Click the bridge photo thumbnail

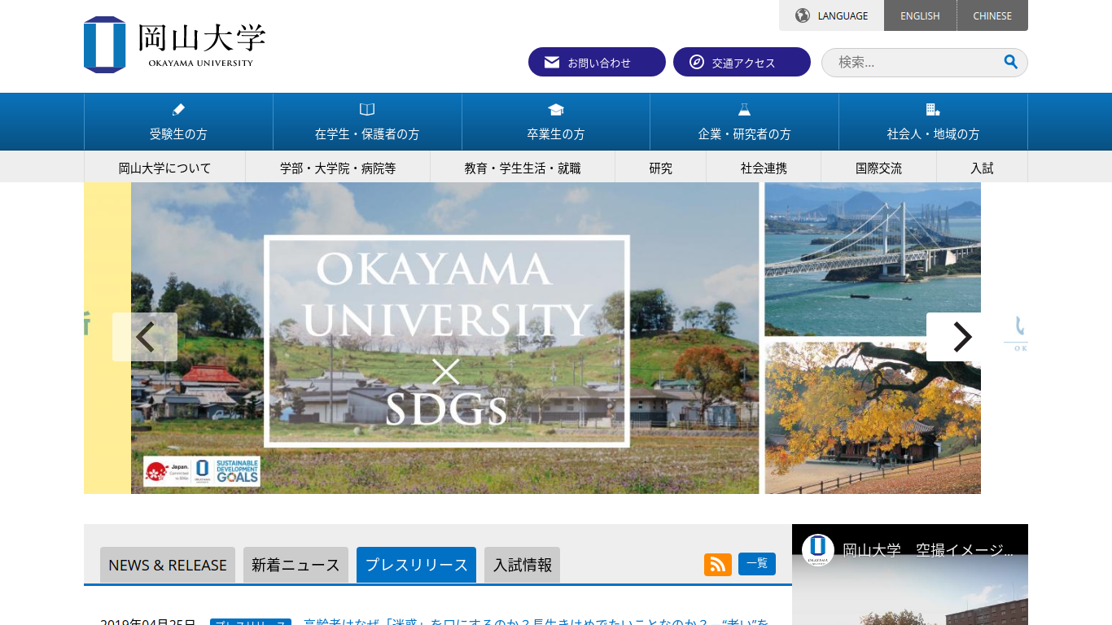(873, 259)
